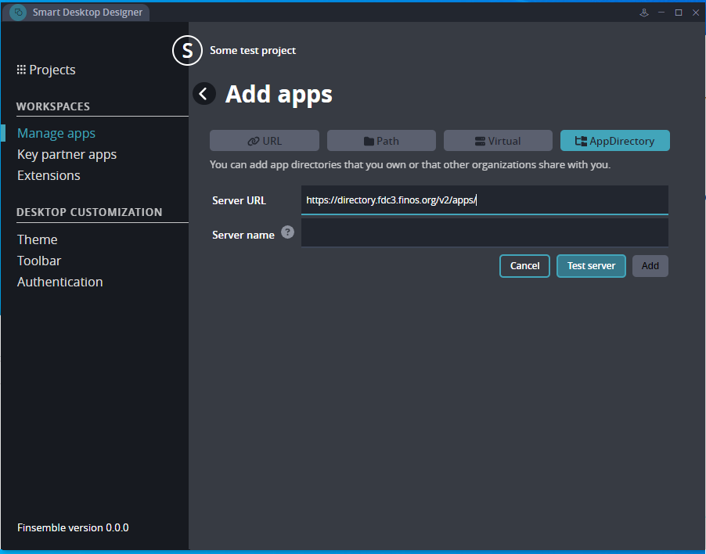Click the Cancel button

click(x=524, y=266)
